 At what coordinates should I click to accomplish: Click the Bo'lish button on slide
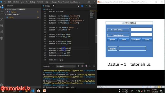coord(147,40)
